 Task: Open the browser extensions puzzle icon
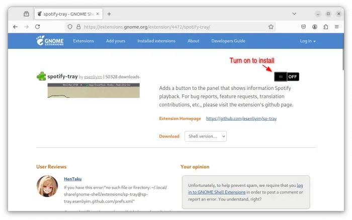tap(326, 27)
